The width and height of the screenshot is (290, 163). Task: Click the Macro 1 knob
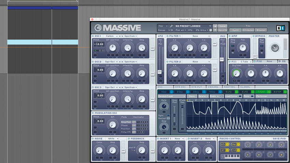tap(248, 145)
